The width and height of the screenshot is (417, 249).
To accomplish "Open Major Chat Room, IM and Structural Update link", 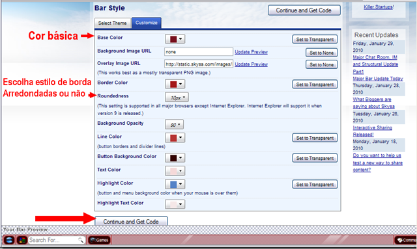I will click(x=375, y=64).
